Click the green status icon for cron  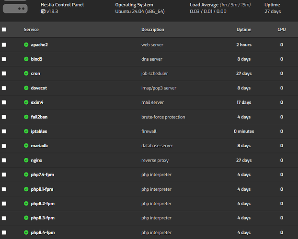(x=26, y=74)
